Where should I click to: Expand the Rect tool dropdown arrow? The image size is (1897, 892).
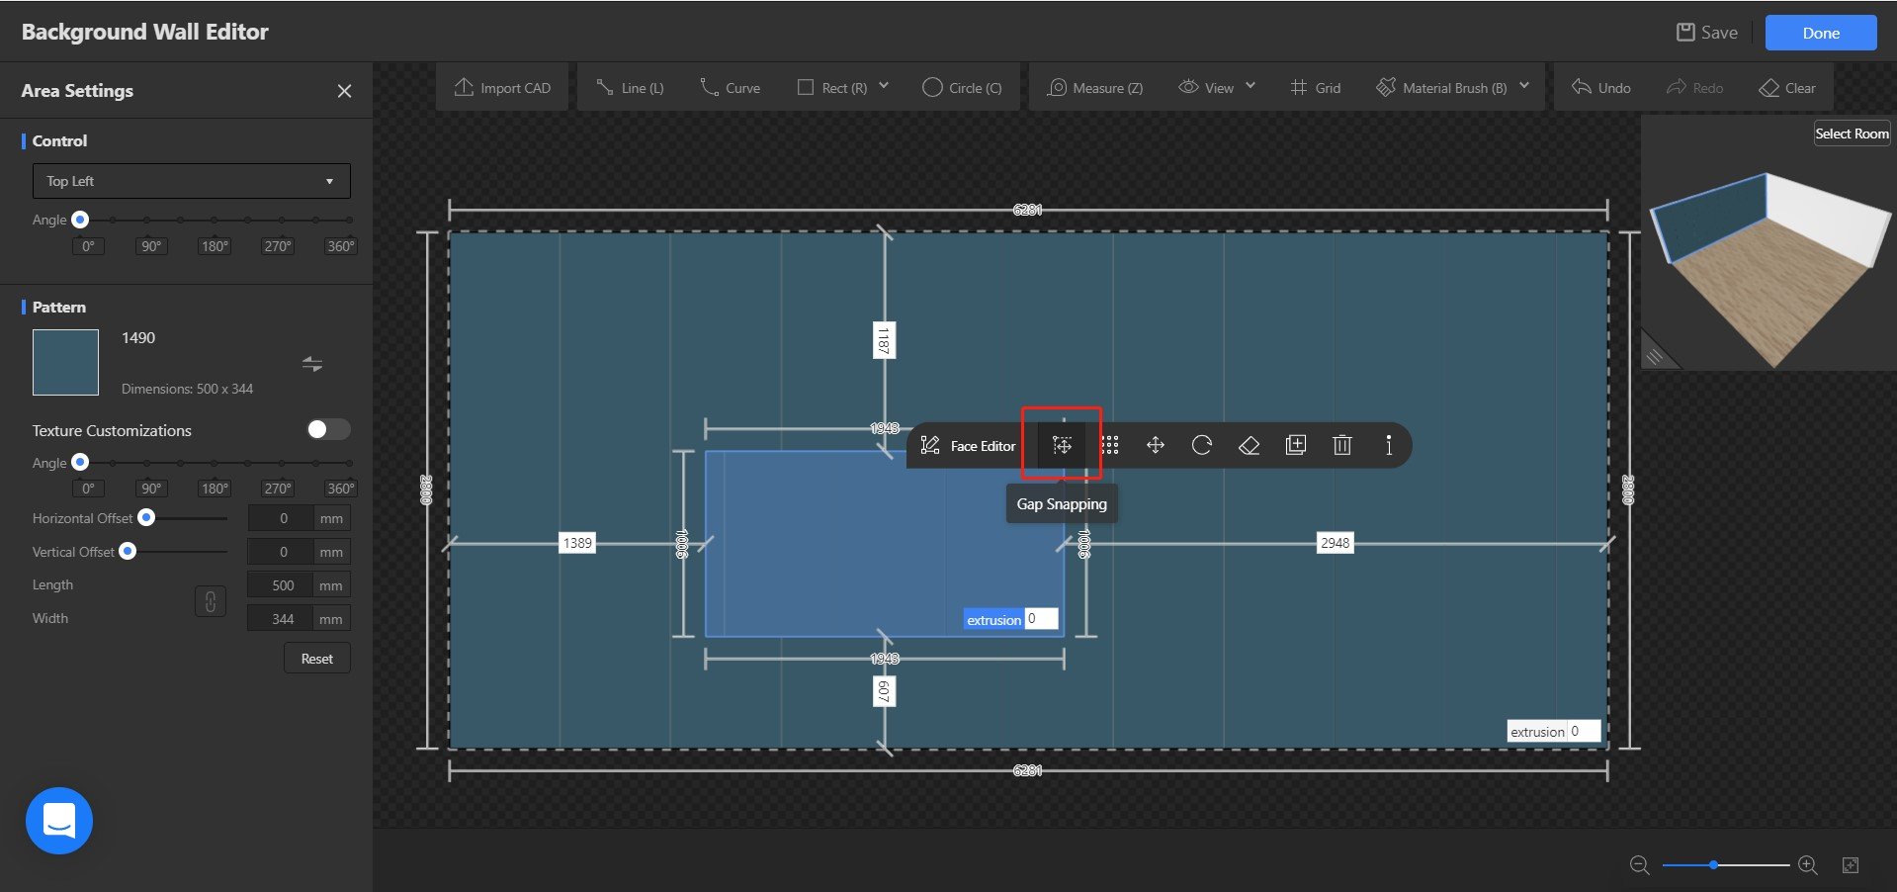click(x=884, y=87)
